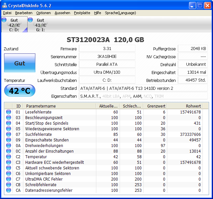This screenshot has width=213, height=199.
Task: Click the Schlech... column header
Action: click(x=131, y=106)
